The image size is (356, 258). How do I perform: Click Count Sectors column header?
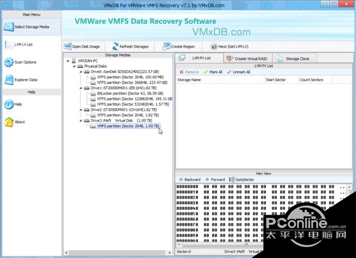coord(315,80)
